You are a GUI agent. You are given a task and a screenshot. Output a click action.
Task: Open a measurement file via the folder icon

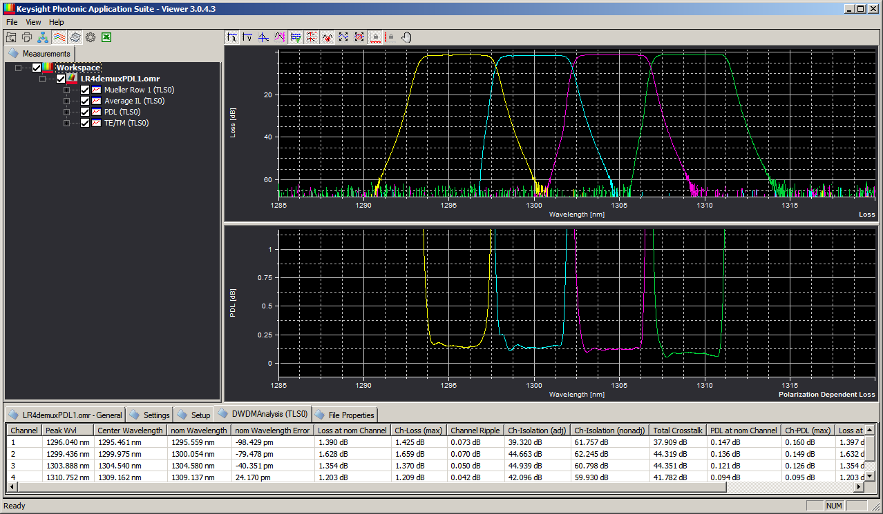pos(11,37)
